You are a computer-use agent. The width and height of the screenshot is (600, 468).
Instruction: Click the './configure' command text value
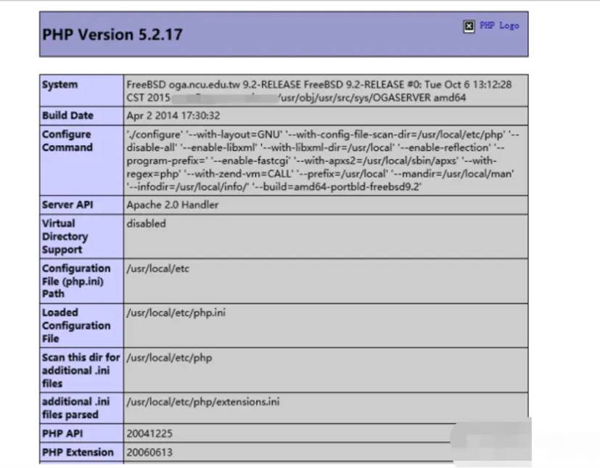point(323,161)
